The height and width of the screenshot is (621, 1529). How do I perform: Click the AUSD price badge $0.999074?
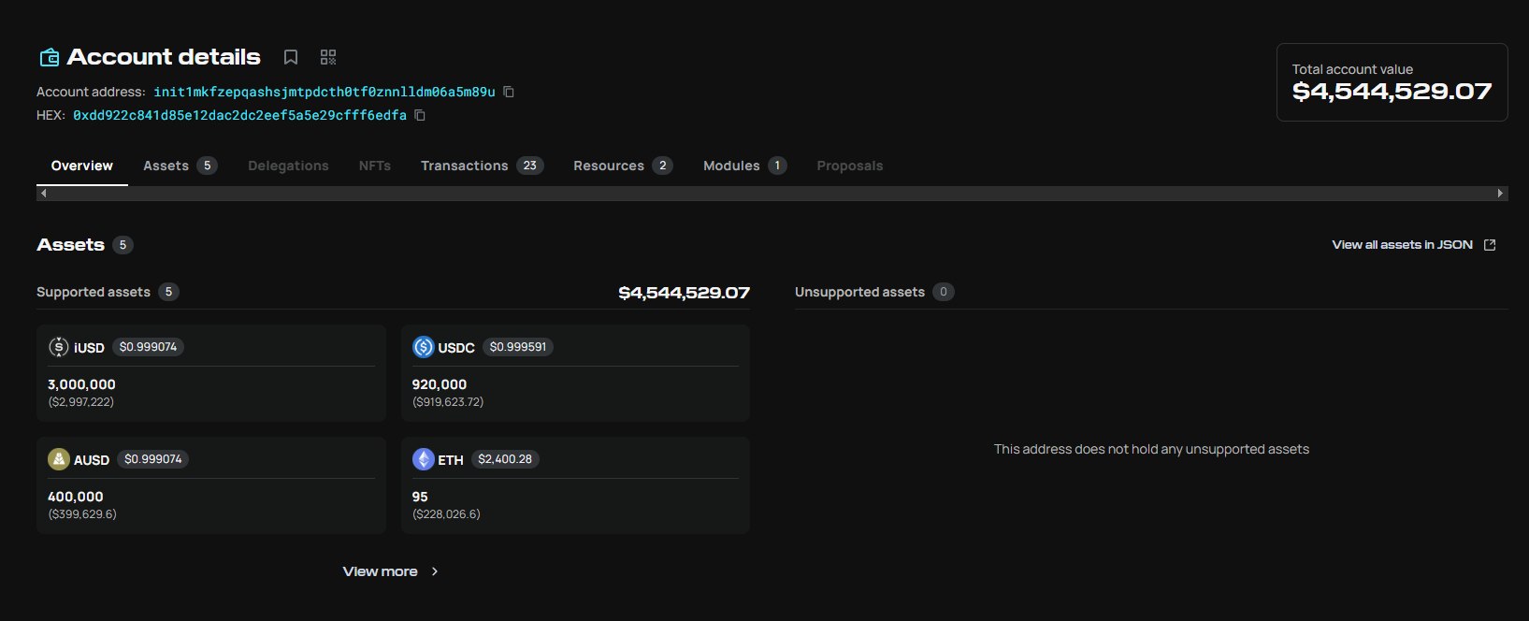pos(152,459)
